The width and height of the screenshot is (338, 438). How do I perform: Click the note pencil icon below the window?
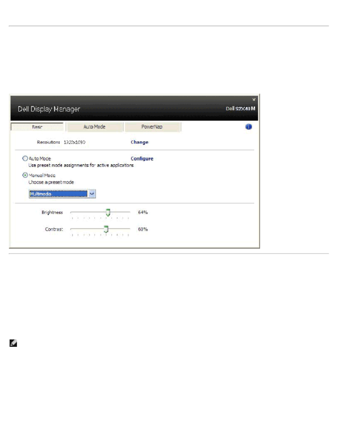coord(13,343)
